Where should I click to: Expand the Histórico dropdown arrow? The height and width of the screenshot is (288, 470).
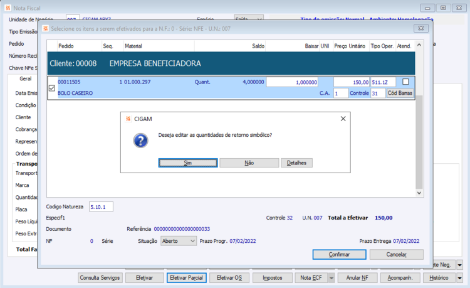tap(459, 278)
